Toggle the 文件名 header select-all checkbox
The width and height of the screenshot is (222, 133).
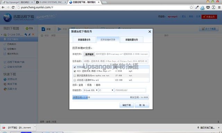coord(75,67)
